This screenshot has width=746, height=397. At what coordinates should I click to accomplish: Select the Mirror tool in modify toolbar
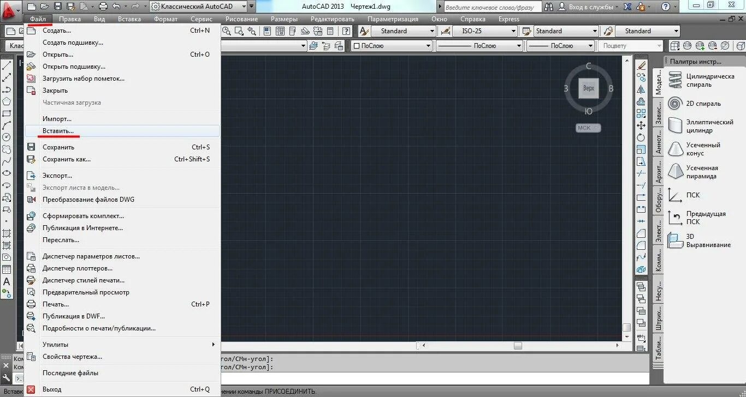pos(641,89)
